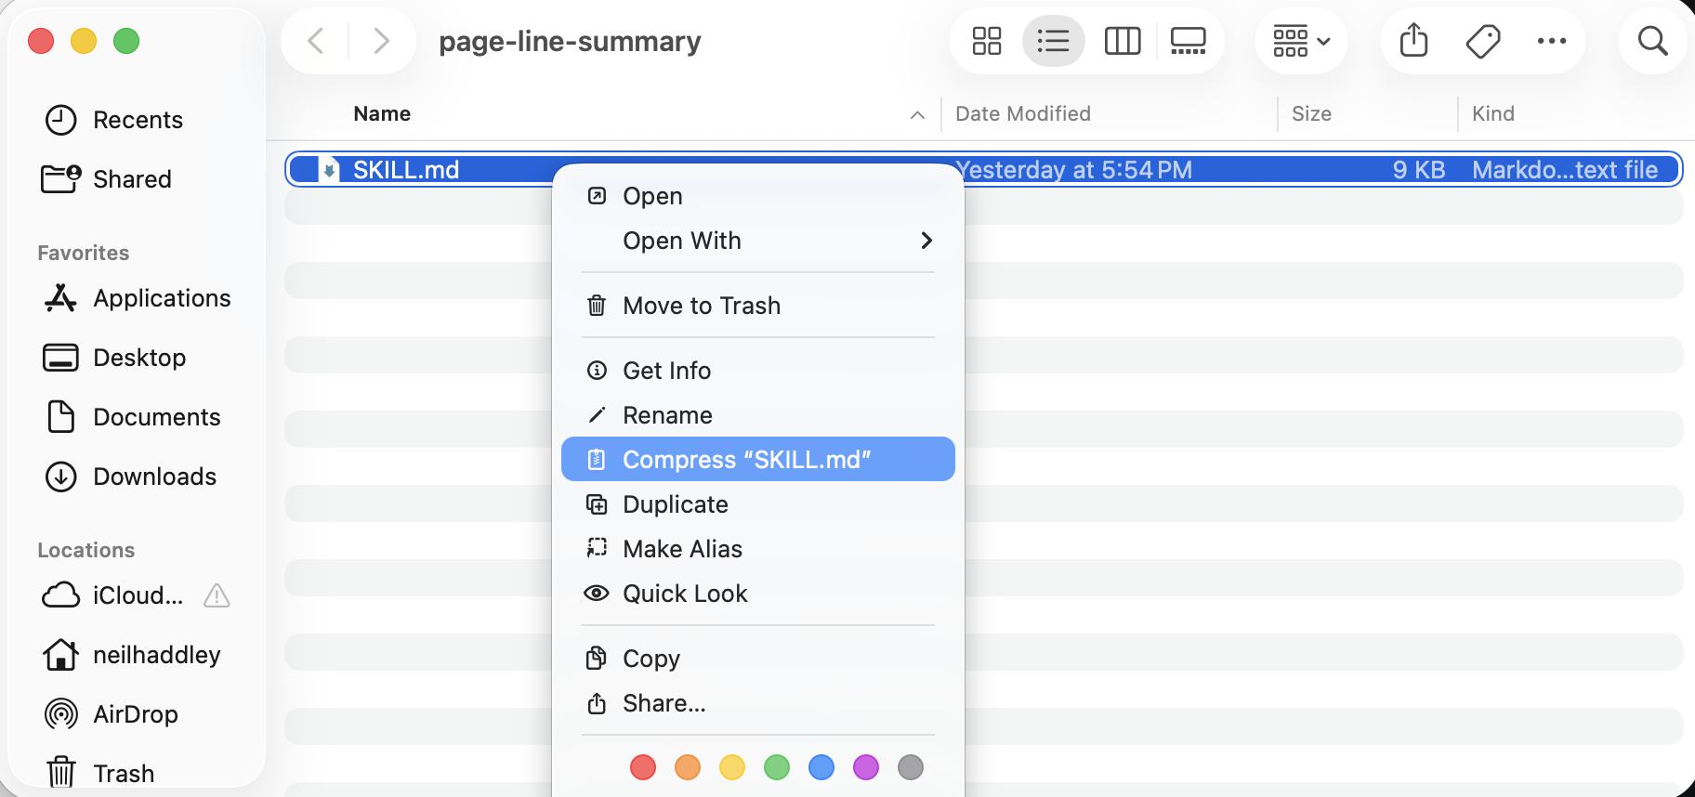Open Downloads in the sidebar
Viewport: 1695px width, 797px height.
[x=130, y=477]
